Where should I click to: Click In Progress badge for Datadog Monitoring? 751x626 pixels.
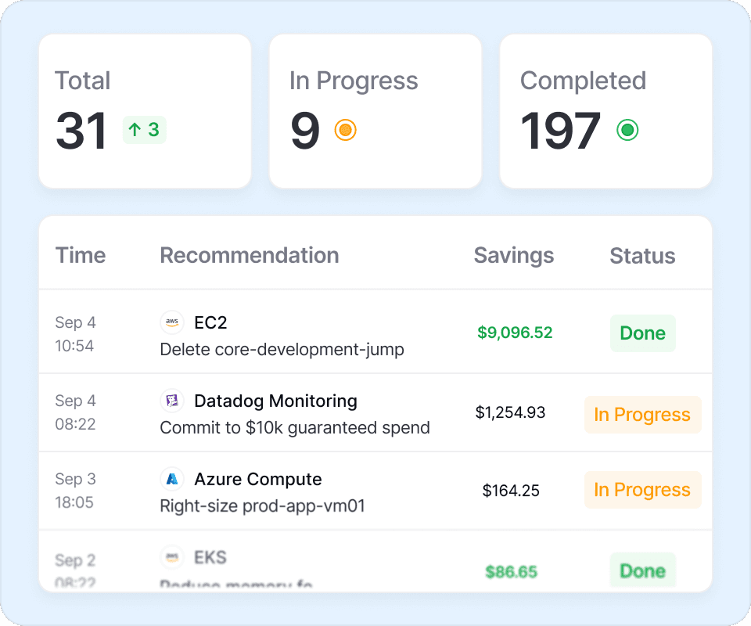642,415
